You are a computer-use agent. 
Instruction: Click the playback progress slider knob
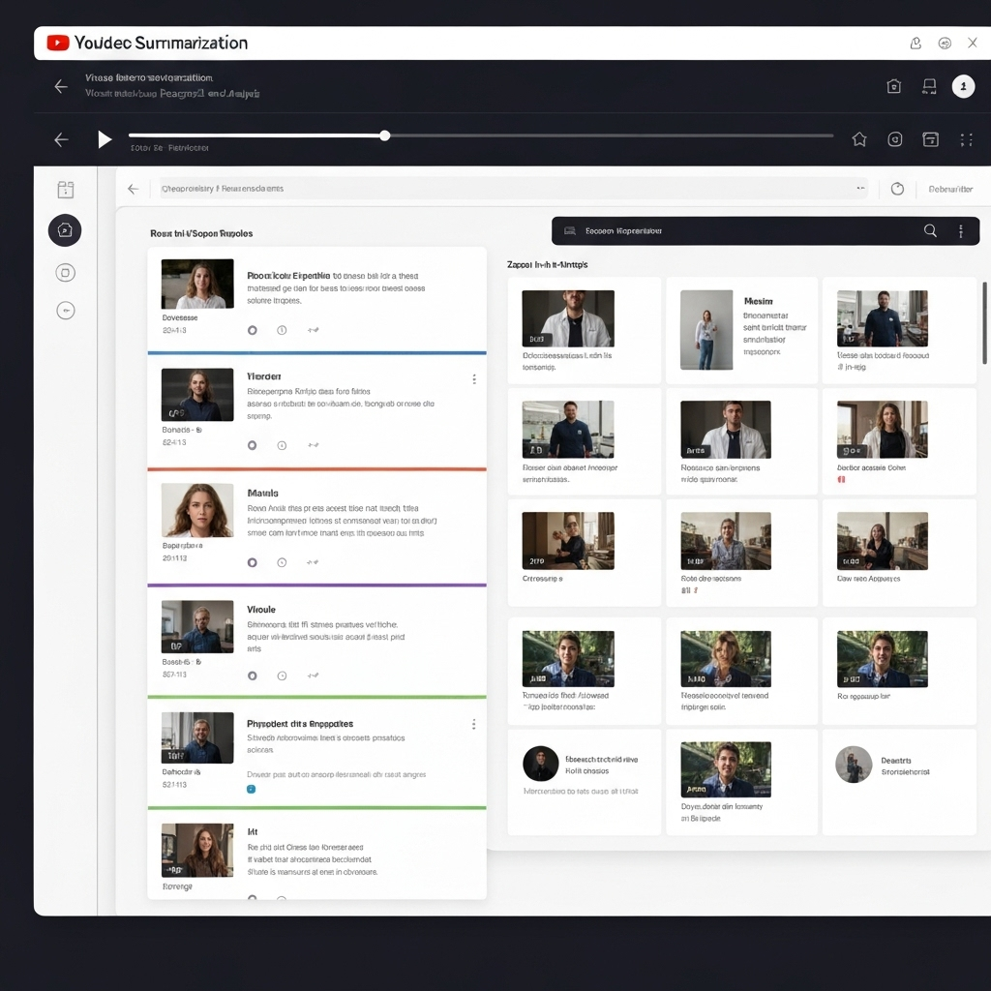[384, 135]
